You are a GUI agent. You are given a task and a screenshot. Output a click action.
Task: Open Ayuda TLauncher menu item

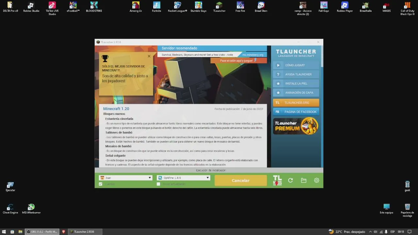[x=296, y=74]
